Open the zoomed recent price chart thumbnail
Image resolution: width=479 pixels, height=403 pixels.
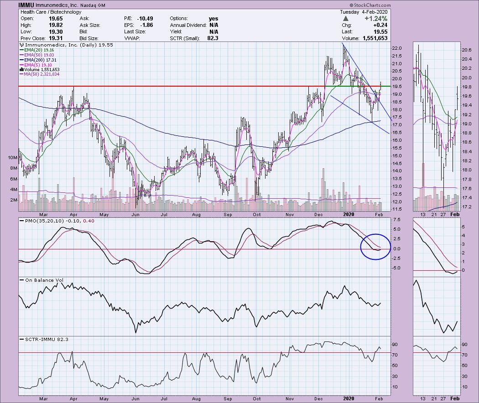pyautogui.click(x=437, y=127)
